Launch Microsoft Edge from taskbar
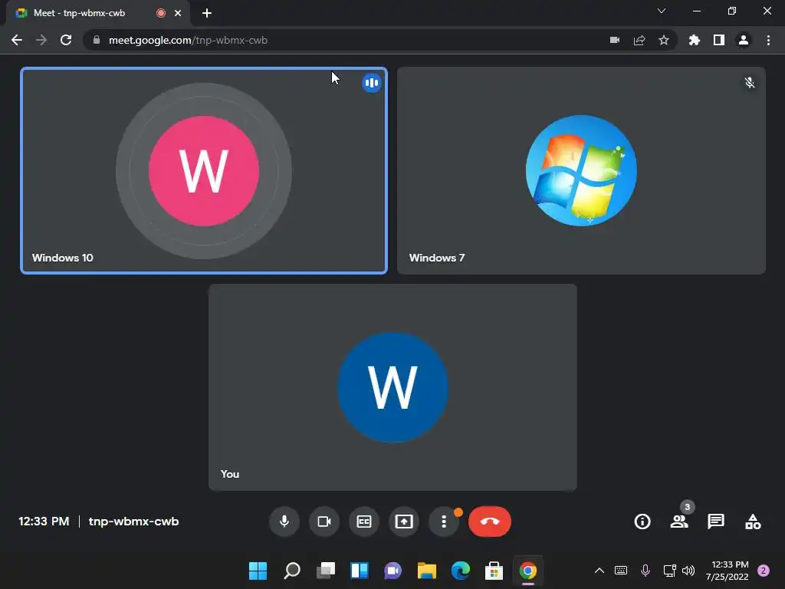Image resolution: width=785 pixels, height=589 pixels. tap(461, 571)
